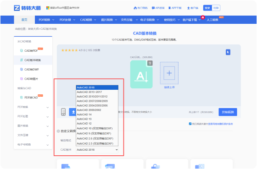Image resolution: width=257 pixels, height=169 pixels.
Task: Choose AutoCAD 12 option
Action: click(97, 124)
